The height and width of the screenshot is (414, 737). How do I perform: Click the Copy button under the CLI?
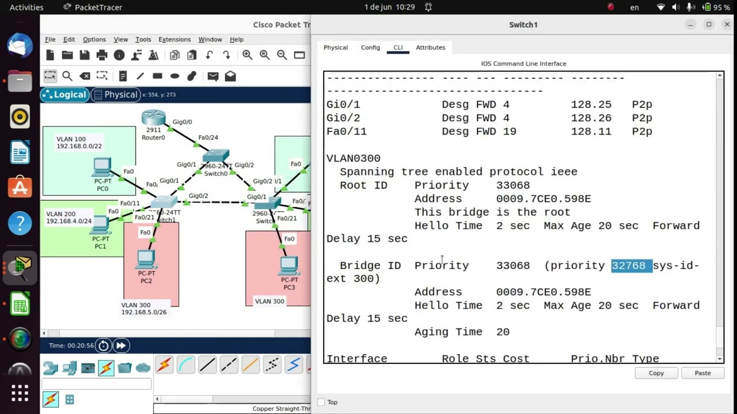click(656, 373)
